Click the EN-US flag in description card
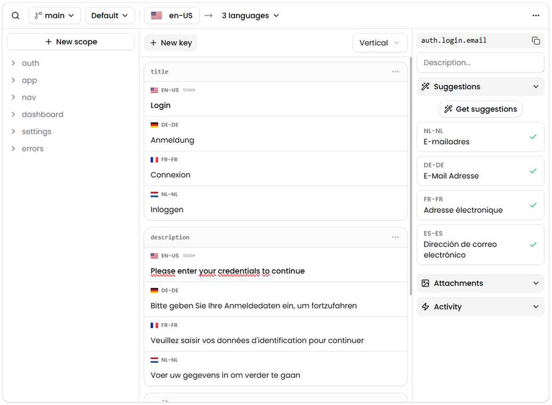Viewport: 552px width, 405px height. (154, 256)
